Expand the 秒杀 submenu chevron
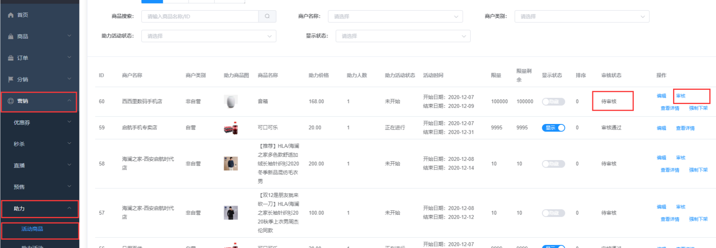 [x=69, y=144]
